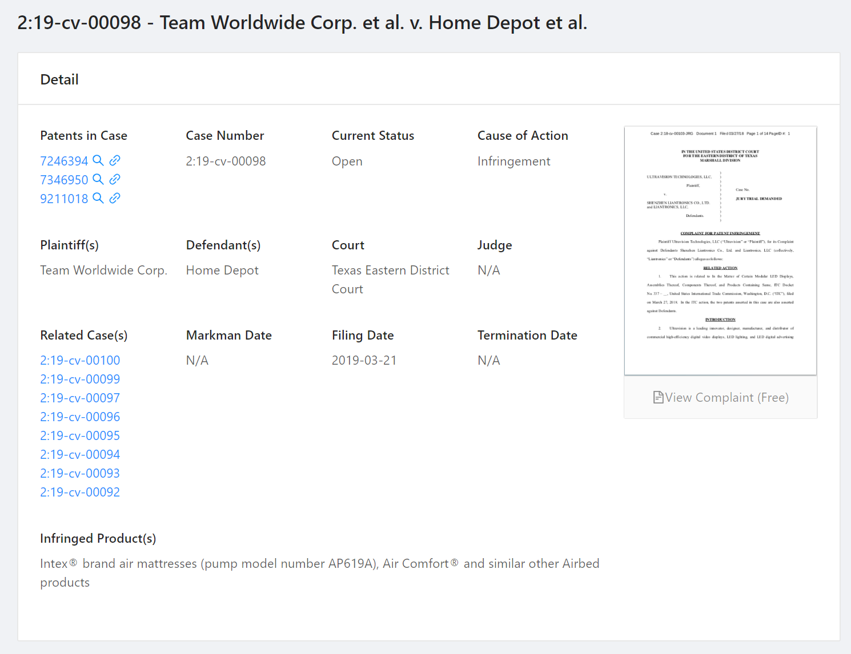Click the Related Case(s) heading
Screen dimensions: 851x654
tap(84, 336)
